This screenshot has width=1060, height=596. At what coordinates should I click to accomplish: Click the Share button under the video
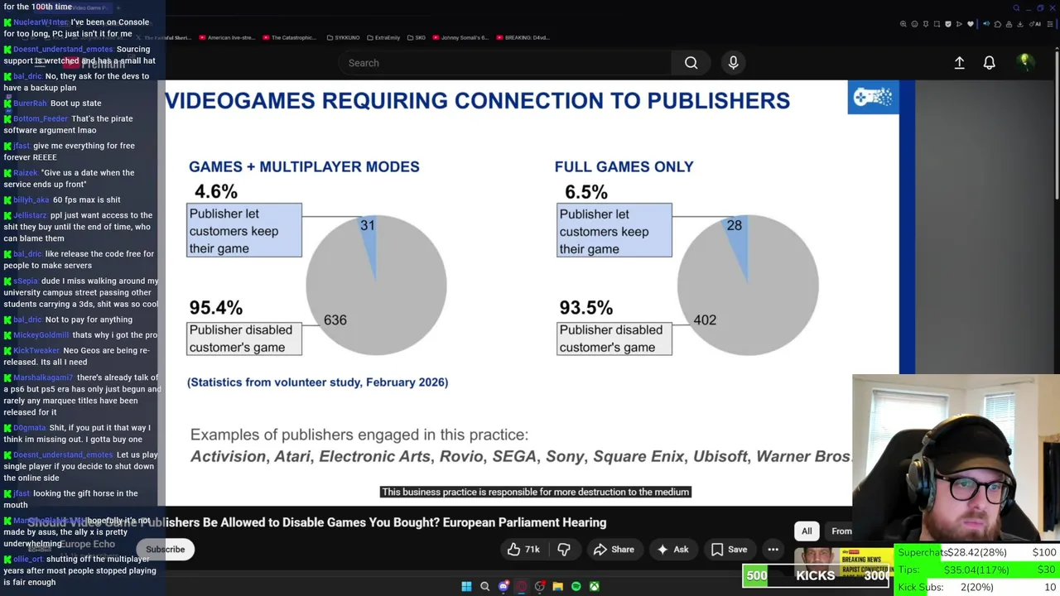[614, 549]
